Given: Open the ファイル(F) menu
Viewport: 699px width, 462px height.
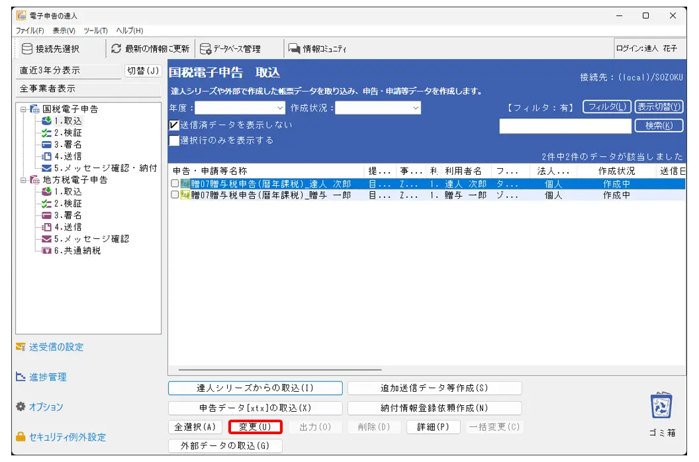Looking at the screenshot, I should point(30,30).
